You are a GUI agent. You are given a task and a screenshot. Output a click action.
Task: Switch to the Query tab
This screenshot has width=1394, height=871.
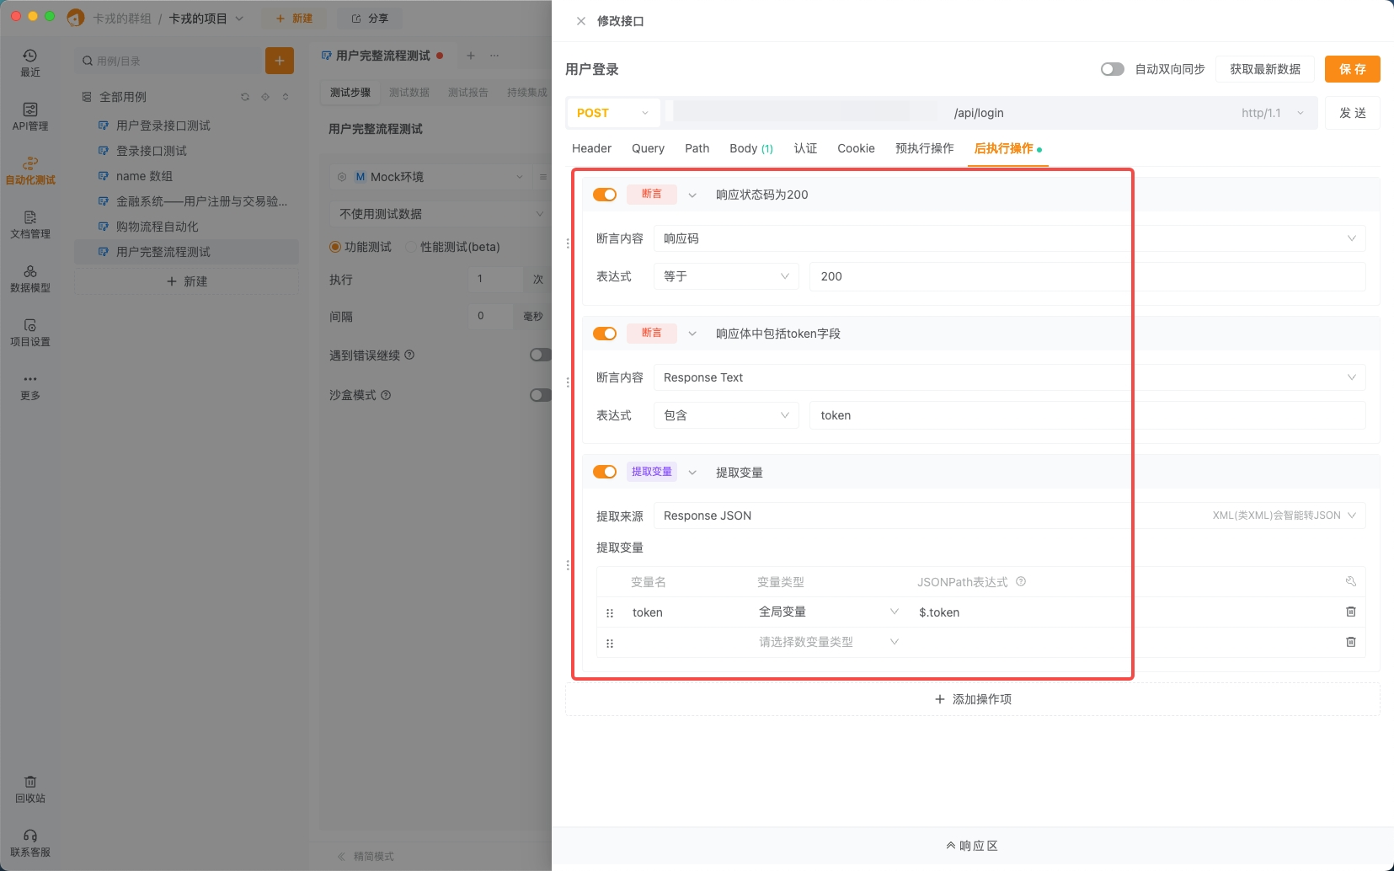pyautogui.click(x=648, y=148)
